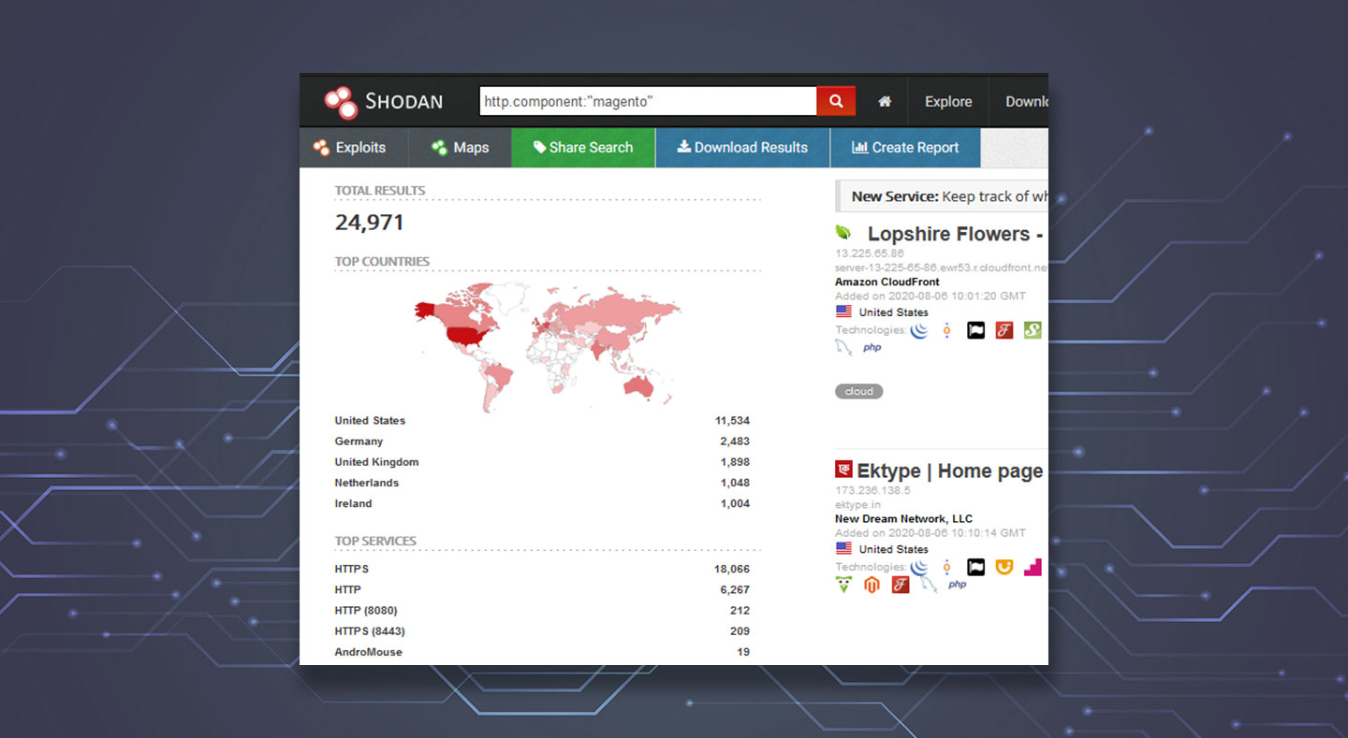Filter by HTTP (8080) service row
The image size is (1348, 738).
pyautogui.click(x=542, y=610)
